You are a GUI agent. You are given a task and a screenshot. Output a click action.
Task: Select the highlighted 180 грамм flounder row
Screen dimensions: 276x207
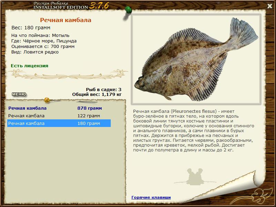(x=59, y=123)
